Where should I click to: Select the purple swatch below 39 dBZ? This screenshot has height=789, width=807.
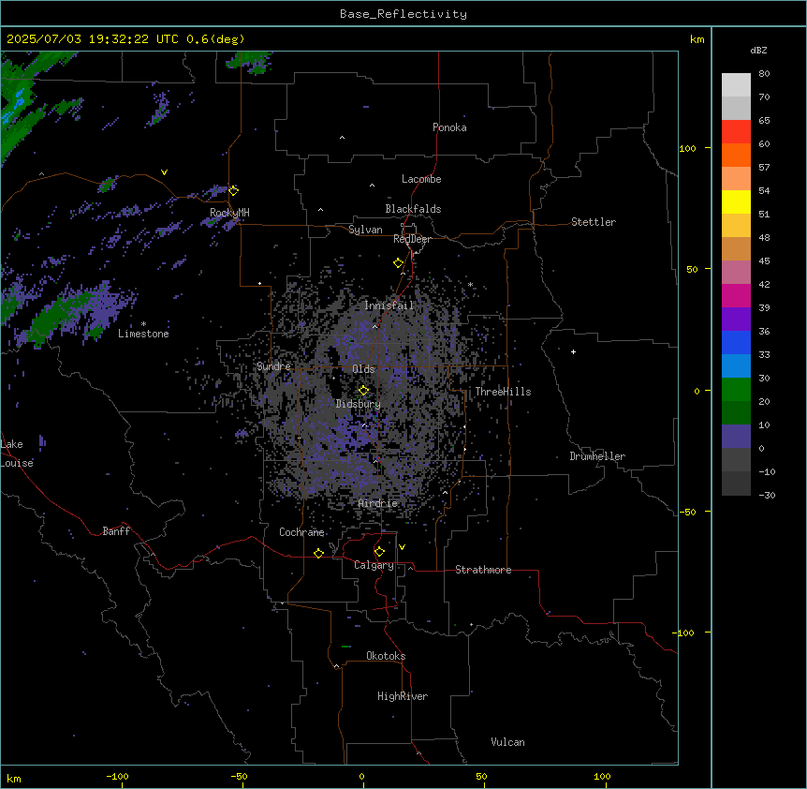coord(736,320)
